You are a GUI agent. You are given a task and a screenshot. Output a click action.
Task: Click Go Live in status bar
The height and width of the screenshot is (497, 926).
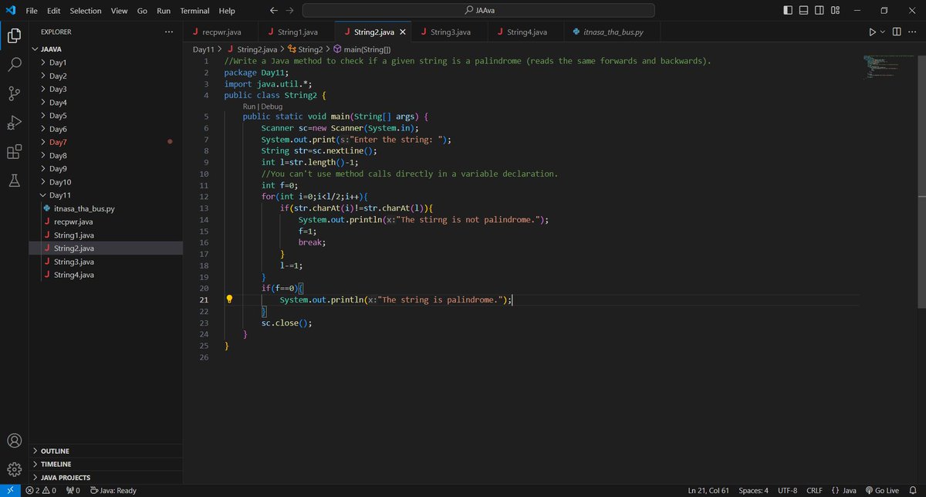coord(882,490)
